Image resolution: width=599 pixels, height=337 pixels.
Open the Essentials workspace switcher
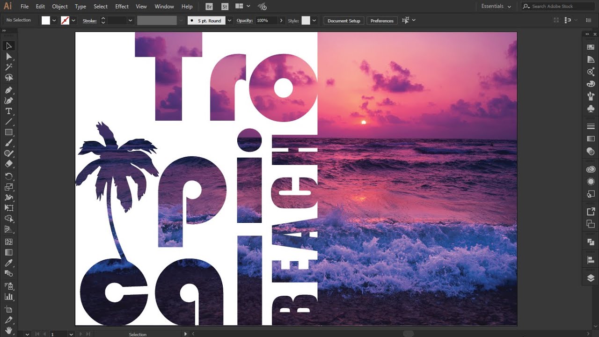coord(497,6)
